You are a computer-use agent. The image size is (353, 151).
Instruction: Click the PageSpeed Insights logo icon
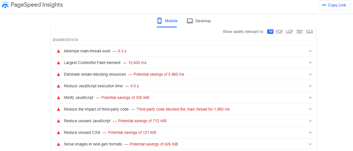tap(5, 5)
